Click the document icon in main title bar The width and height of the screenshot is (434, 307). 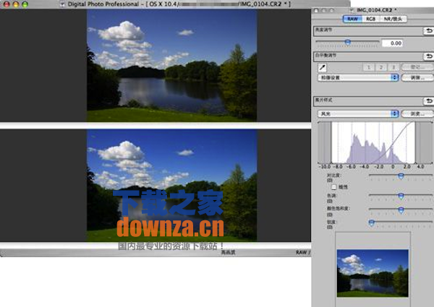(63, 4)
